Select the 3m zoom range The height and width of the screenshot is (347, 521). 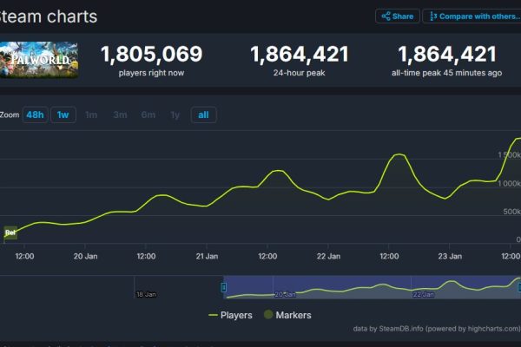[120, 115]
